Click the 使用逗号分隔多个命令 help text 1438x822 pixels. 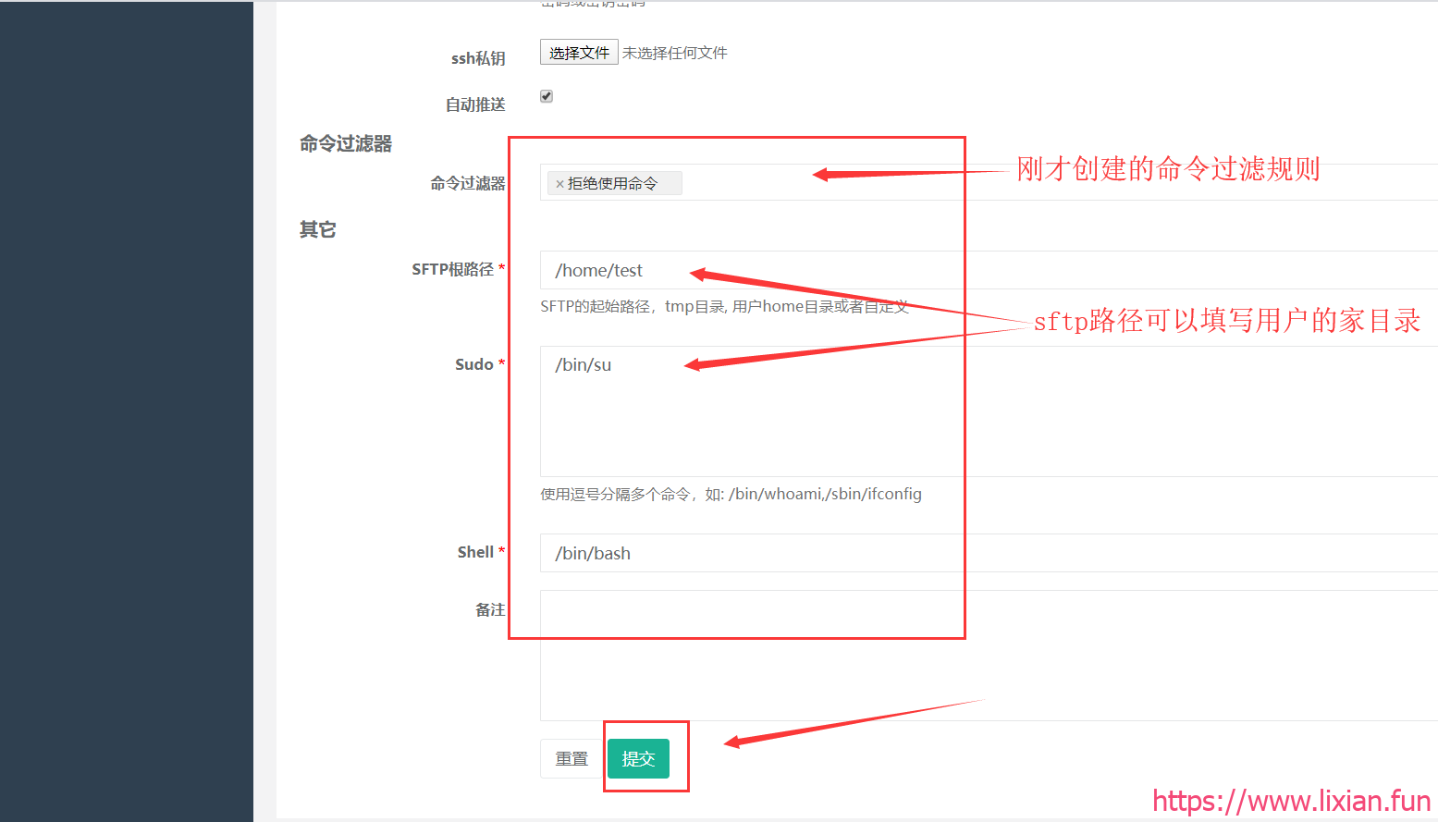point(731,494)
